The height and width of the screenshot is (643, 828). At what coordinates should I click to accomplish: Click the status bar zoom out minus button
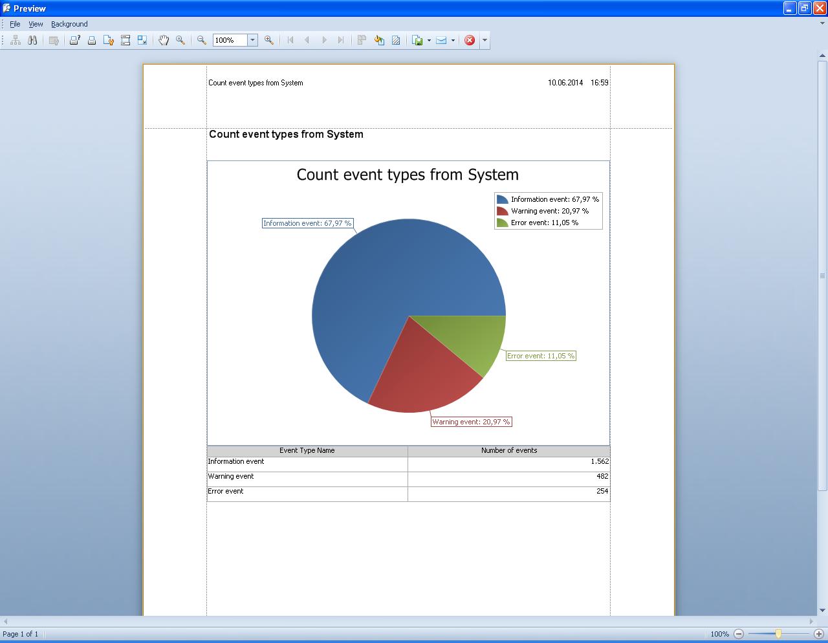coord(739,634)
